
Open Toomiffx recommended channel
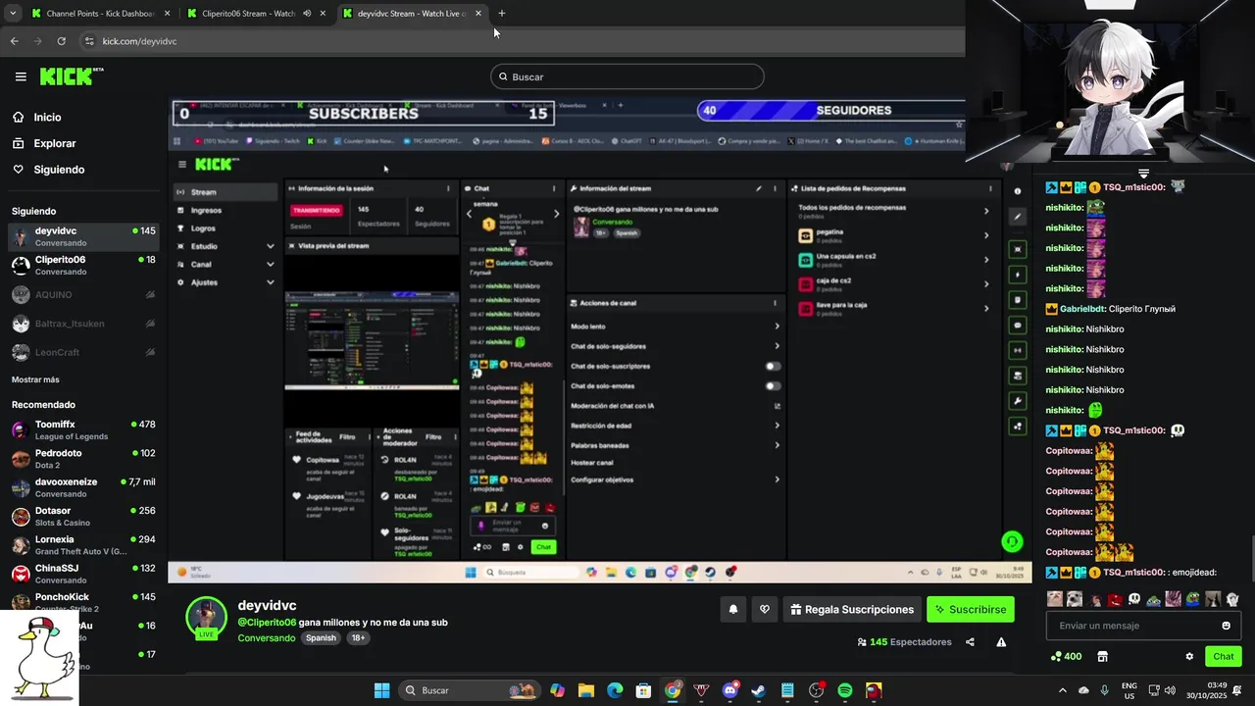coord(82,430)
